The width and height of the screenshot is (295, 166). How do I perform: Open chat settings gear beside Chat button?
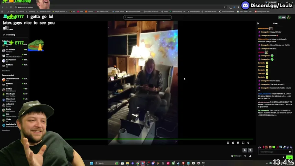coord(284,157)
